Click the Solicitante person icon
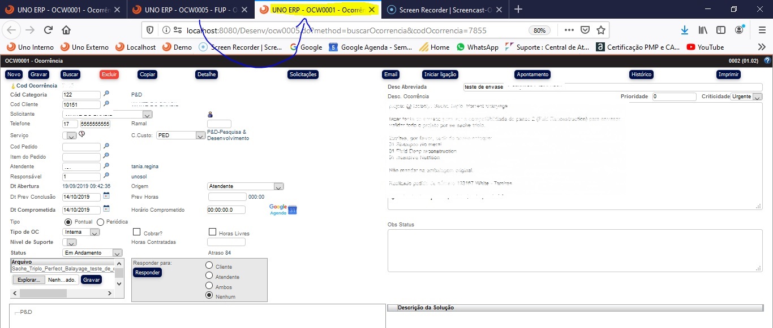 (211, 115)
